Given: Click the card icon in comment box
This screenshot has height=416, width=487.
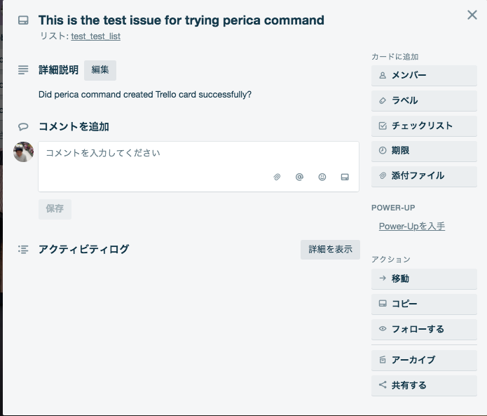Looking at the screenshot, I should click(345, 177).
